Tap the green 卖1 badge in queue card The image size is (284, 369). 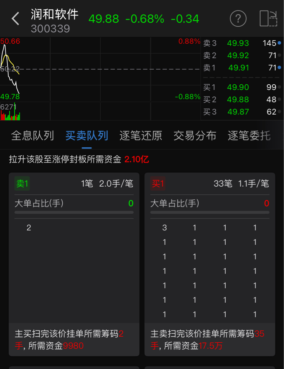[x=22, y=183]
